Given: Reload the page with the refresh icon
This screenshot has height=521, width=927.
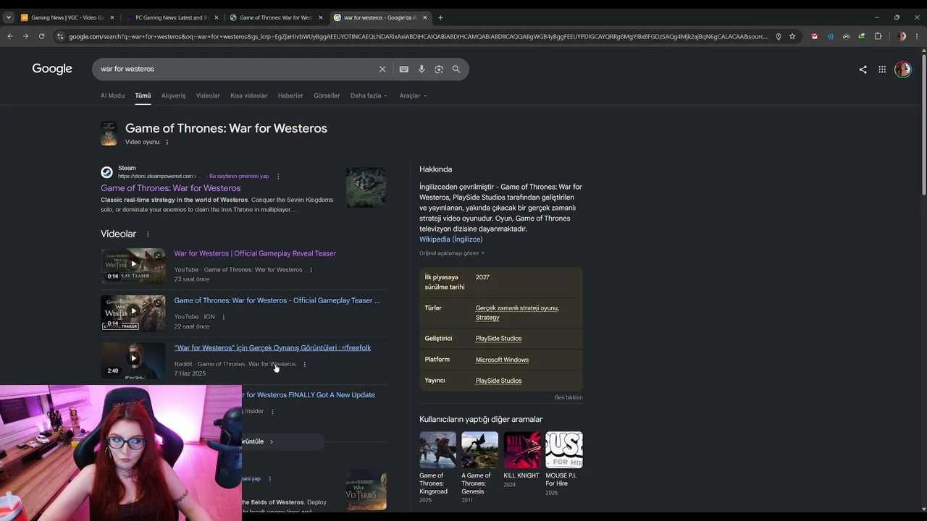Looking at the screenshot, I should pos(41,36).
